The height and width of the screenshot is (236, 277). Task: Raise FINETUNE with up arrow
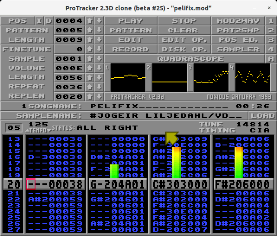(90, 49)
